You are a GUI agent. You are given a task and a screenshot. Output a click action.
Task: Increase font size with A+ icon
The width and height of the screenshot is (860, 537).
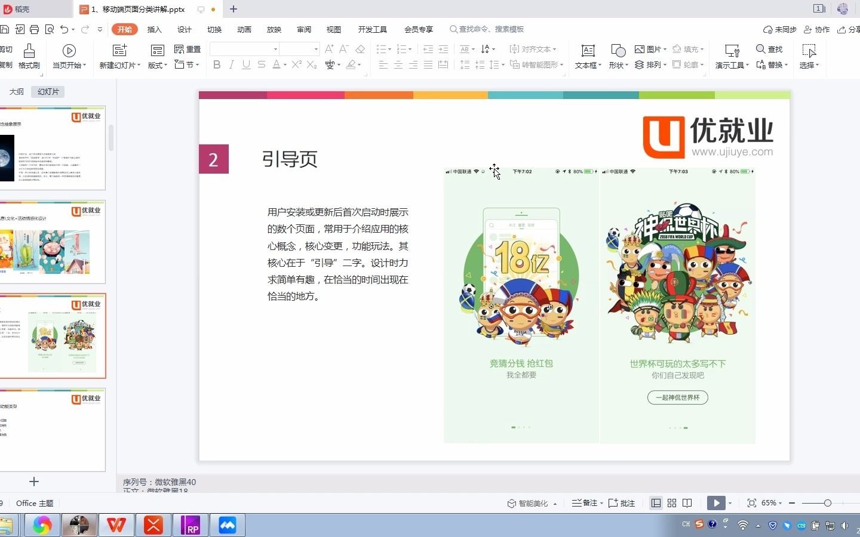click(329, 49)
